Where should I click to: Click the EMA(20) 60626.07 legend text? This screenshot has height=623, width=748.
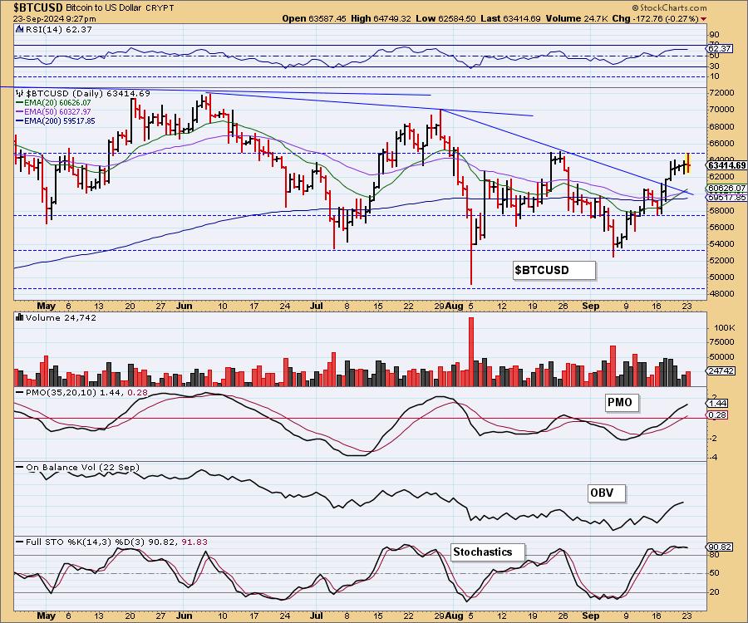tap(57, 102)
